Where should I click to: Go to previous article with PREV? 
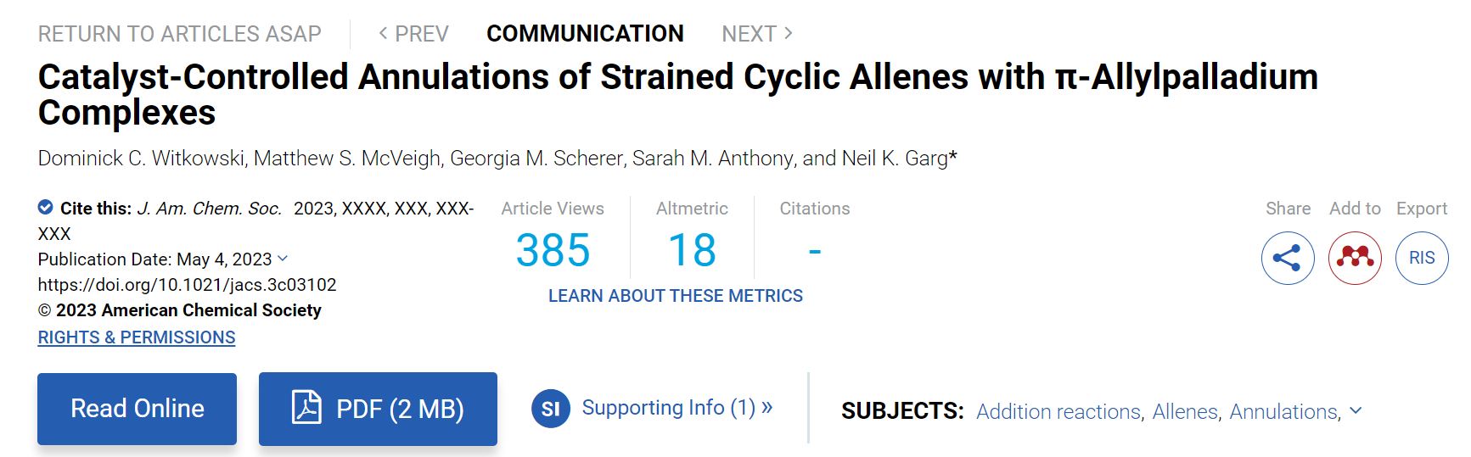point(413,34)
